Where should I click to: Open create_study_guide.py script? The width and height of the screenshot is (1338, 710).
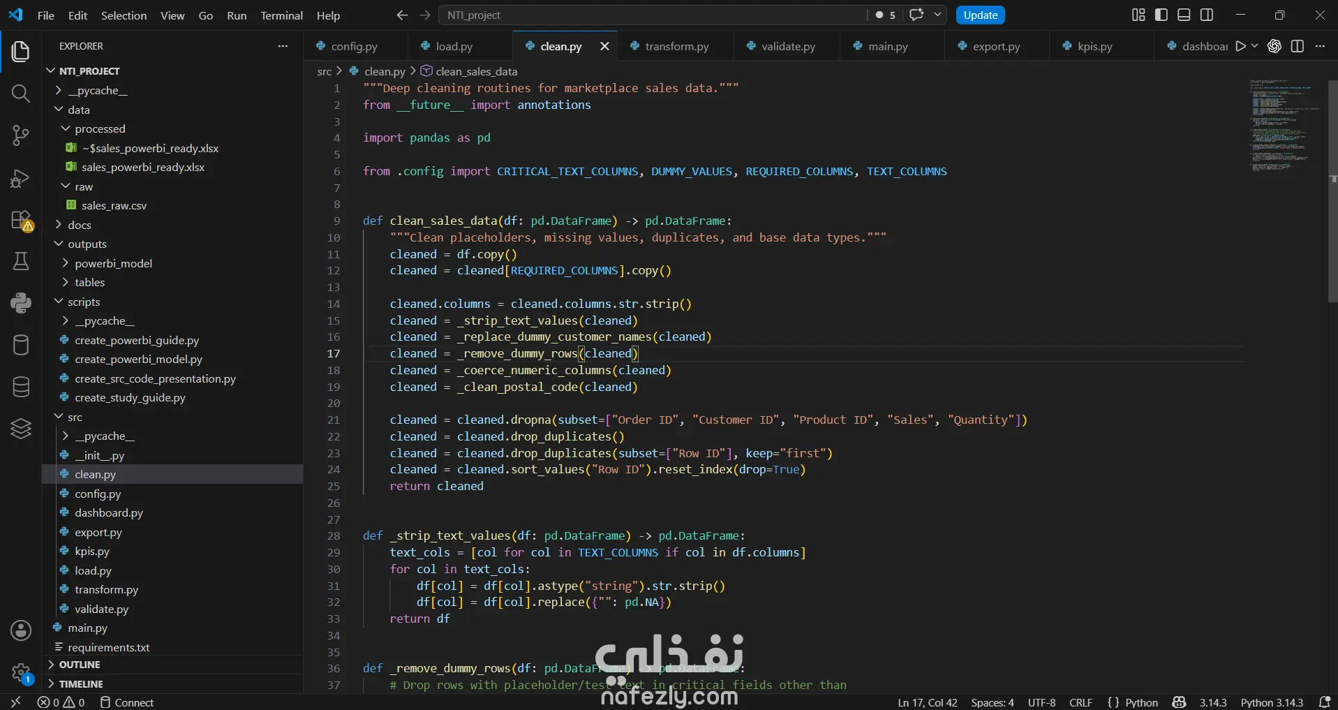pos(130,398)
